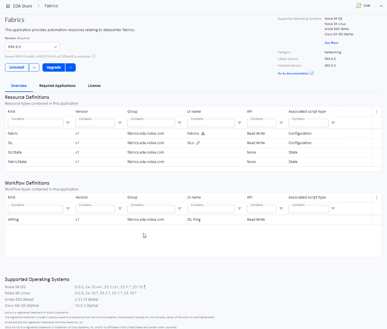Open the Version 999.9.0 dropdown
This screenshot has width=387, height=329.
pos(32,47)
